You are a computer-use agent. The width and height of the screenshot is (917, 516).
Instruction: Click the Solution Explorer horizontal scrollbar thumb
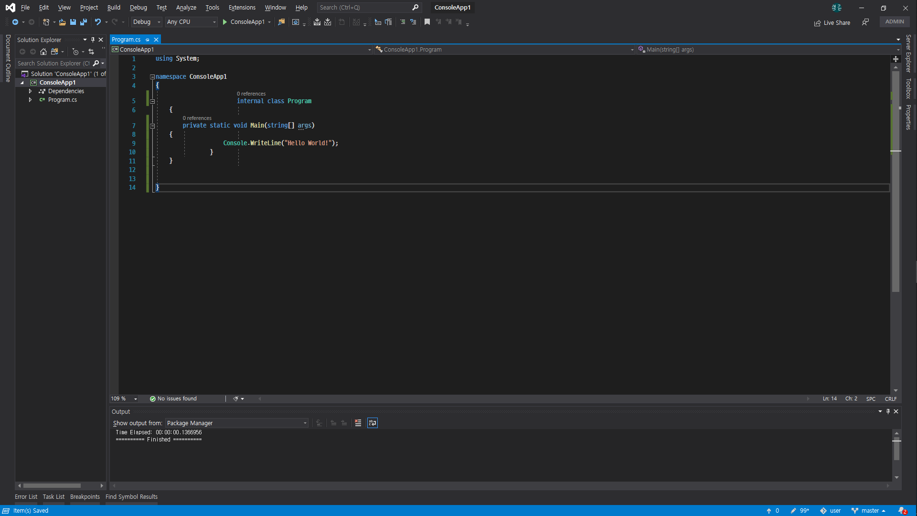(x=52, y=485)
